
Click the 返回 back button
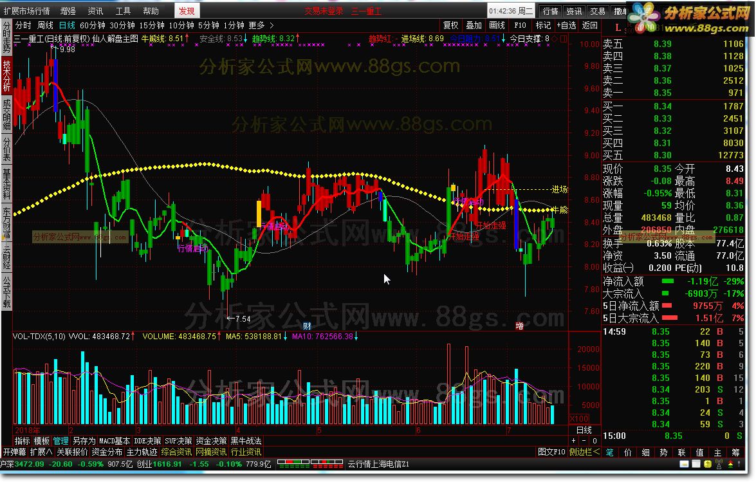tap(589, 25)
